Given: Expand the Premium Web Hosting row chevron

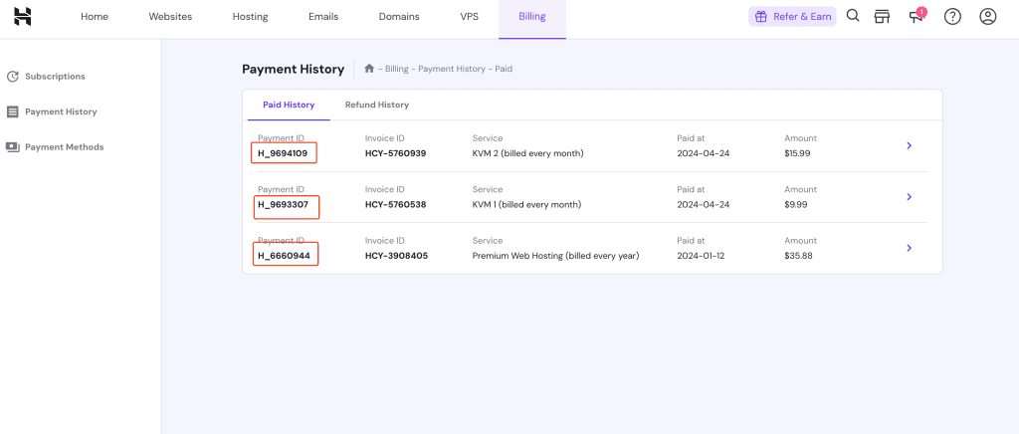Looking at the screenshot, I should [x=909, y=248].
